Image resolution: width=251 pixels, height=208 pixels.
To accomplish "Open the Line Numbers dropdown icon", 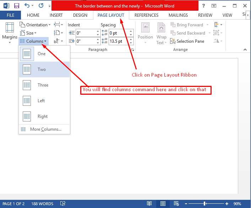I will coord(59,33).
